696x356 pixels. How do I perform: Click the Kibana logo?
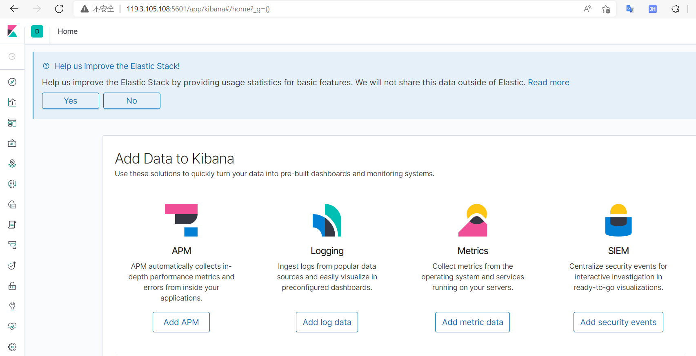point(12,31)
